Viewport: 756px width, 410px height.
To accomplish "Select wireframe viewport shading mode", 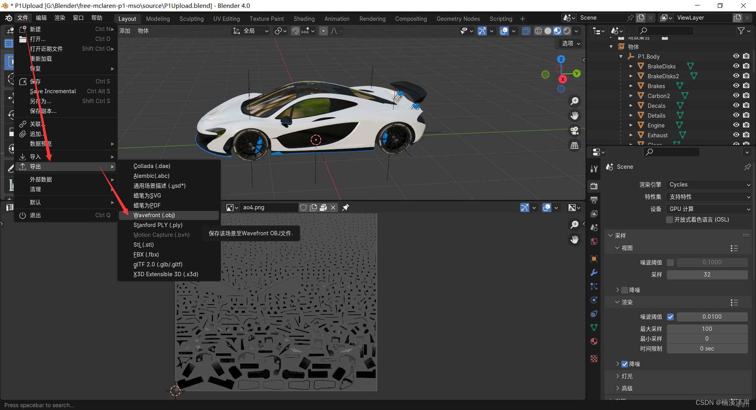I will pyautogui.click(x=538, y=31).
